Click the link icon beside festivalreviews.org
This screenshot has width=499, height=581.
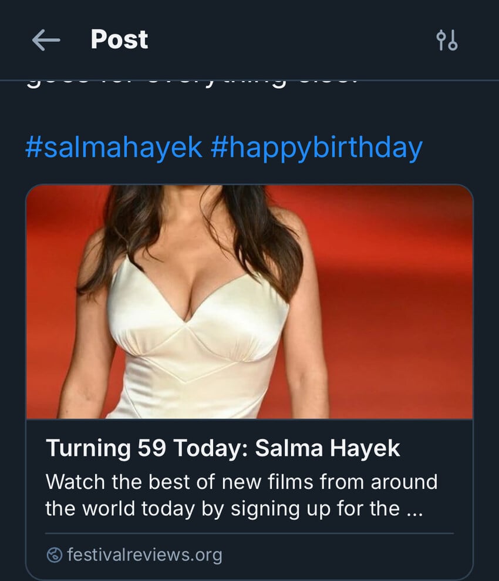pos(54,555)
